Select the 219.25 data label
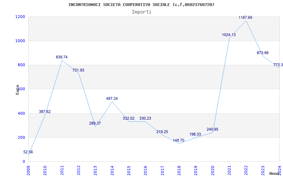The height and width of the screenshot is (177, 283). coord(162,132)
